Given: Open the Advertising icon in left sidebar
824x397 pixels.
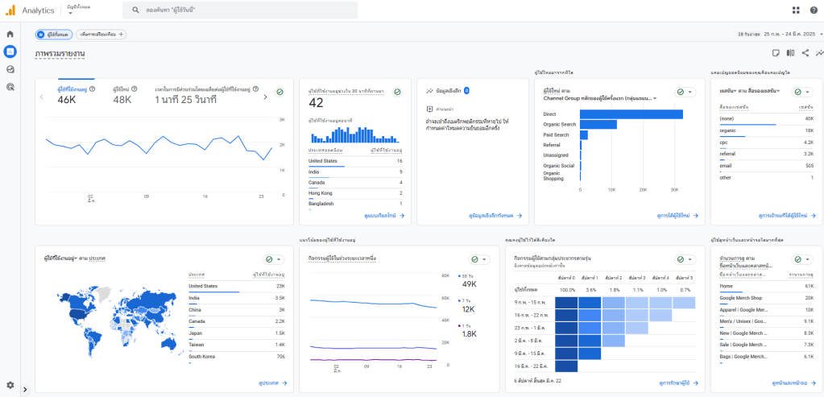Looking at the screenshot, I should point(10,86).
